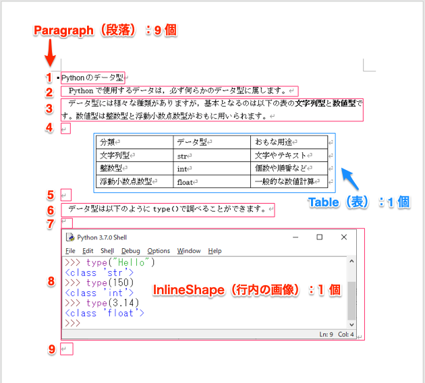
Task: Click the table cell '浮動小数点数型'
Action: tap(135, 181)
